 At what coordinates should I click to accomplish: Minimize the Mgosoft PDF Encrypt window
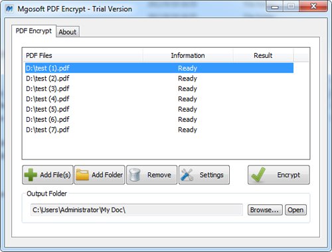(x=275, y=7)
